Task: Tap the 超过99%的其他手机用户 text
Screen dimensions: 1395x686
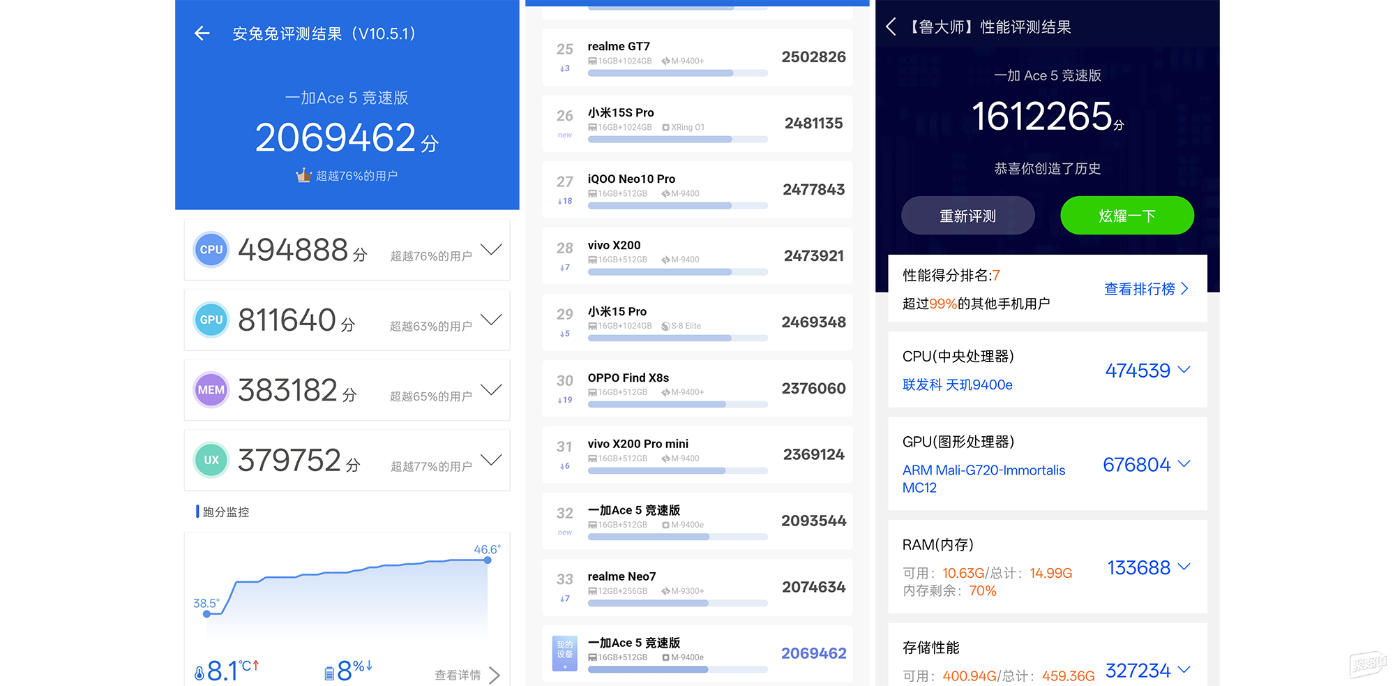Action: point(976,304)
